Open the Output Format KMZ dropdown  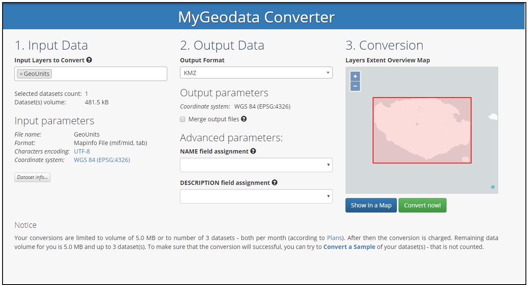click(x=256, y=73)
